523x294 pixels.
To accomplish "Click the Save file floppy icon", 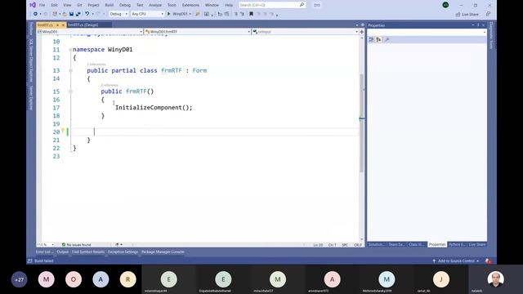I will (x=71, y=14).
